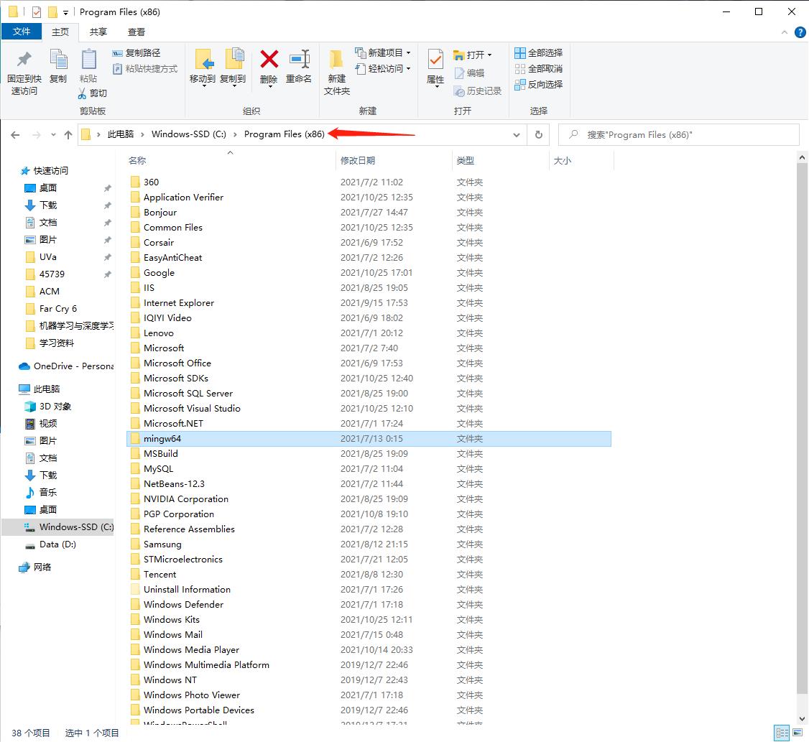Switch to Home (主页) tab
This screenshot has width=809, height=742.
60,32
